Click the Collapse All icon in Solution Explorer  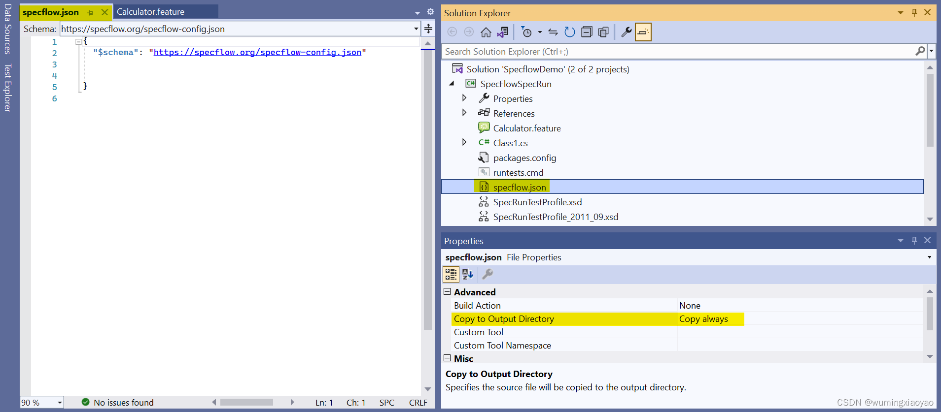pos(587,32)
